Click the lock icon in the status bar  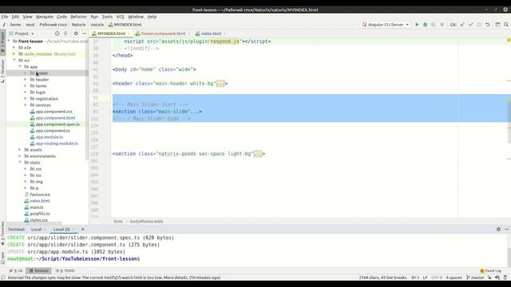coord(489,277)
